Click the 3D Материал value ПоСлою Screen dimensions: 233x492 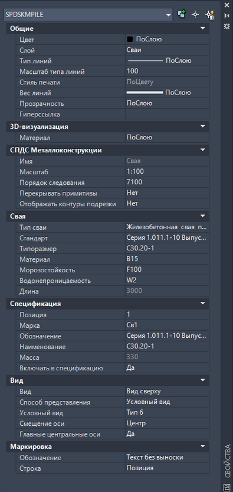point(167,138)
